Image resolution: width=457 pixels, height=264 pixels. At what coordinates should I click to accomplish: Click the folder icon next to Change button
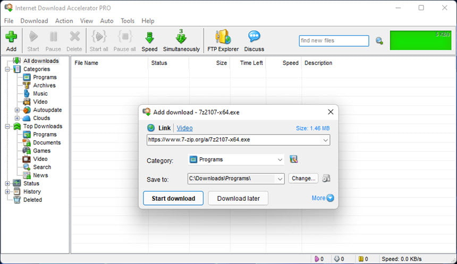point(326,178)
